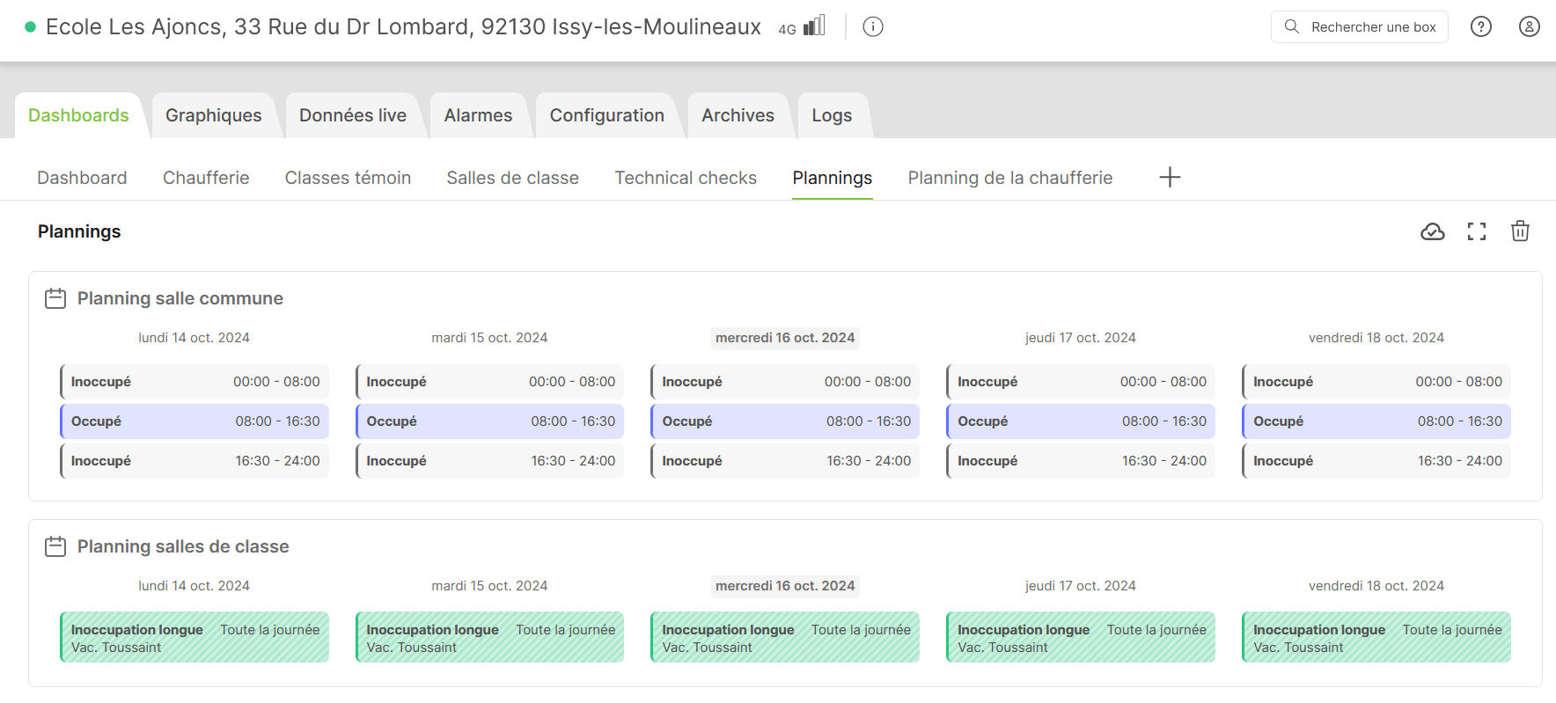Screen dimensions: 1556x703
Task: Open the Données live tab
Action: click(x=353, y=115)
